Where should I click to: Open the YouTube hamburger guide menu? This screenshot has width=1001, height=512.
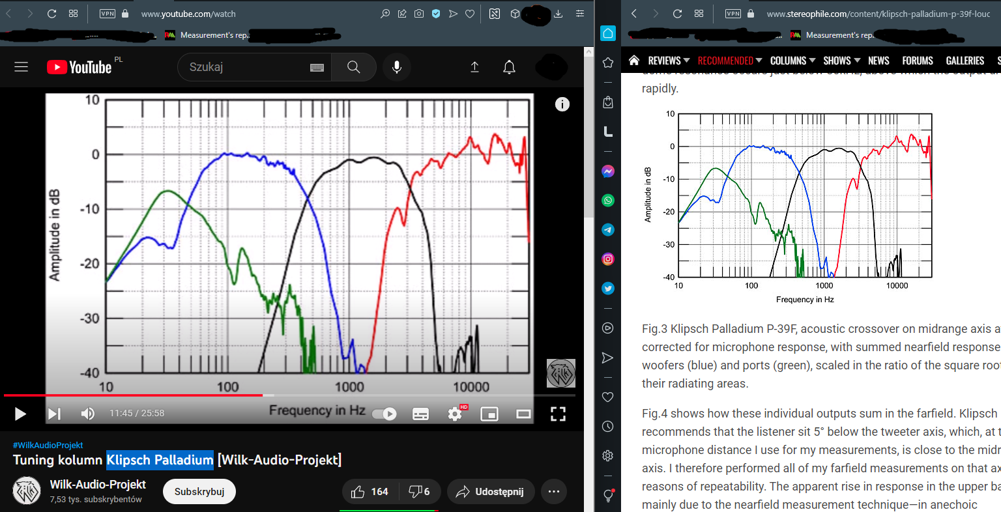point(22,67)
